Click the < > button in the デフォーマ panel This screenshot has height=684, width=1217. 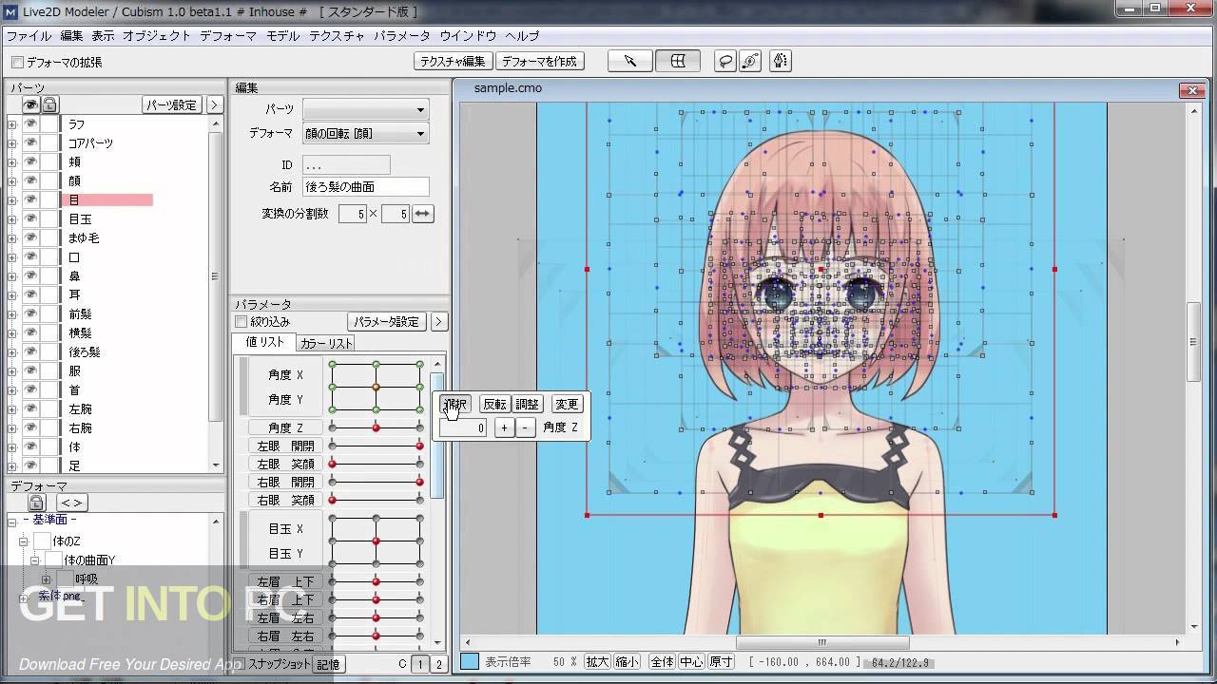point(71,503)
